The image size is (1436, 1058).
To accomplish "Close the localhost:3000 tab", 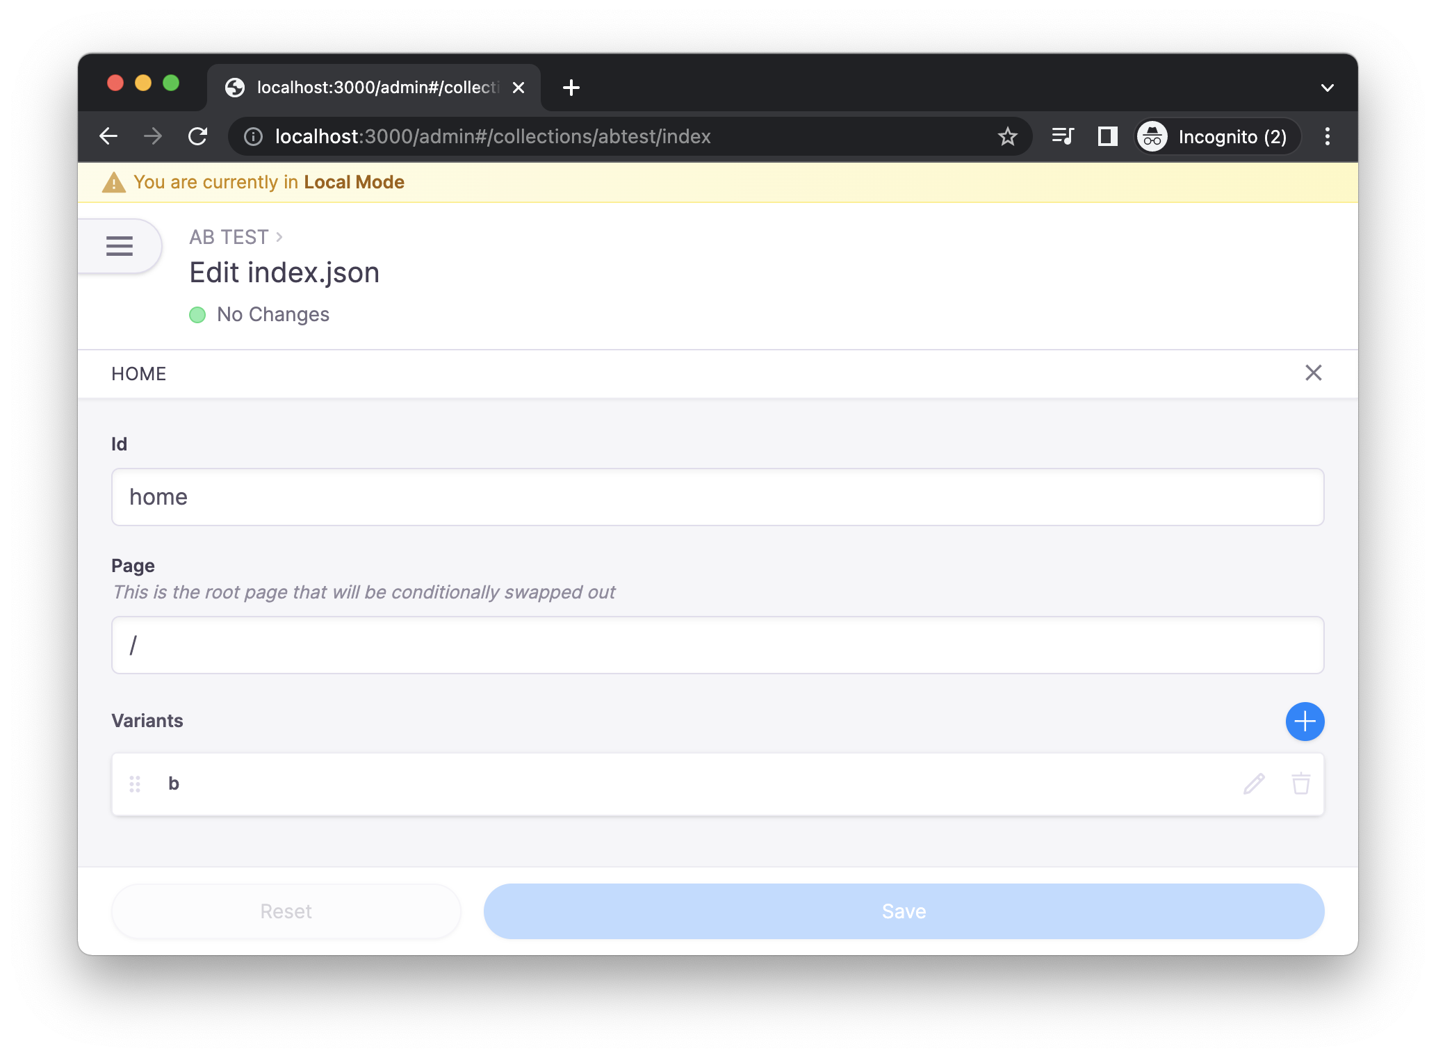I will [x=519, y=88].
